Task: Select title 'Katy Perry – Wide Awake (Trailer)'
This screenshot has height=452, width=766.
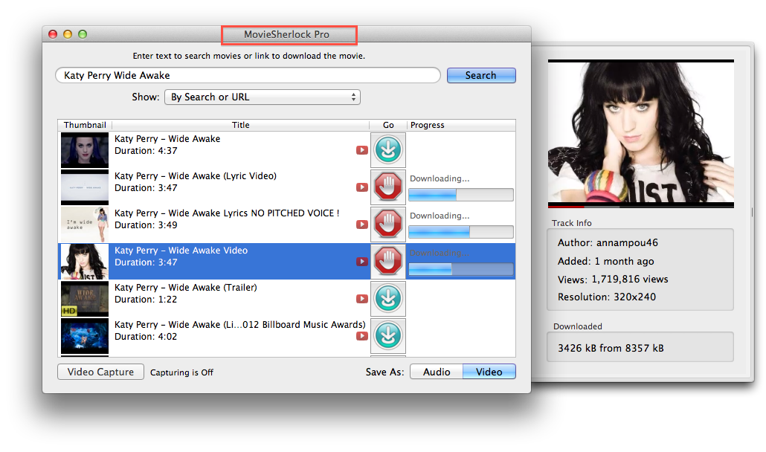Action: (x=186, y=288)
